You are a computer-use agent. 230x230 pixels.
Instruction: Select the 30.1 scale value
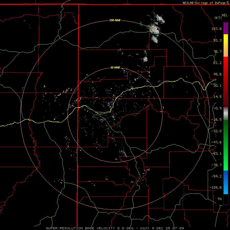pyautogui.click(x=217, y=86)
